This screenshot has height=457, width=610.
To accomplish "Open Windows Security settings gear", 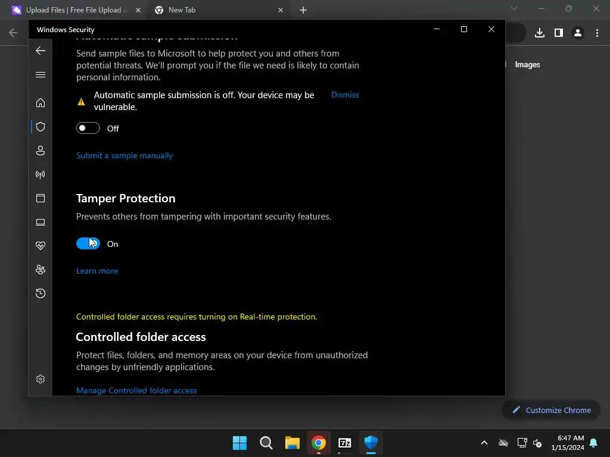I will (x=41, y=379).
